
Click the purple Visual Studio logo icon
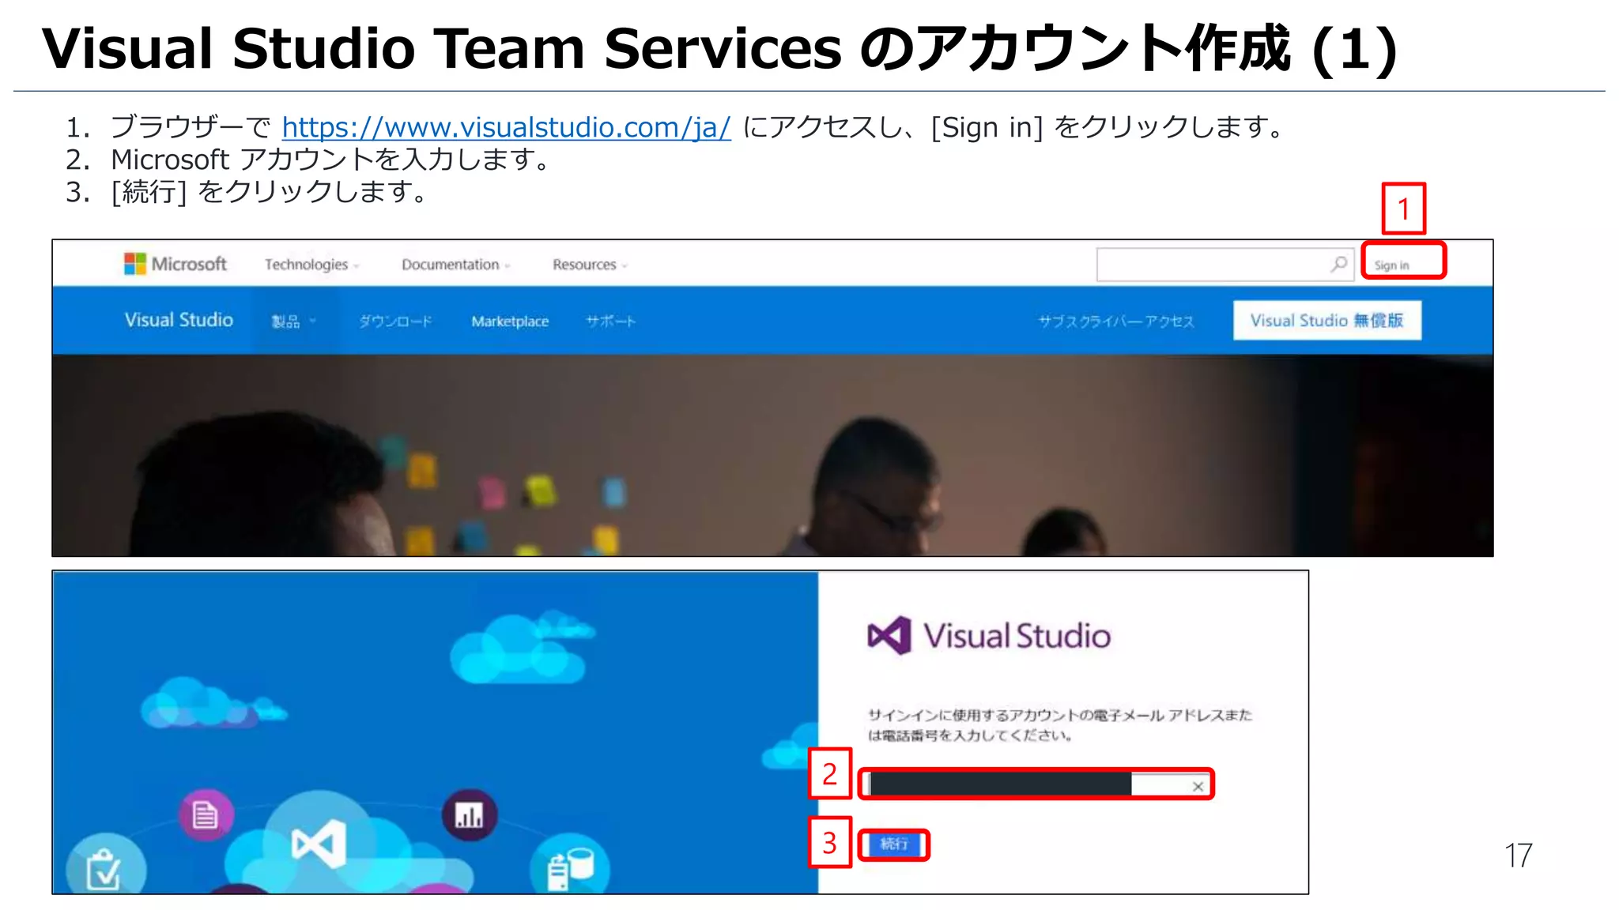(x=889, y=635)
